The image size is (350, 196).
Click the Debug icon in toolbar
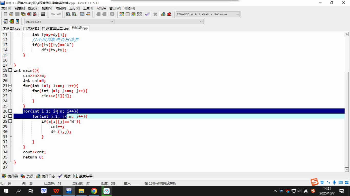169,14
